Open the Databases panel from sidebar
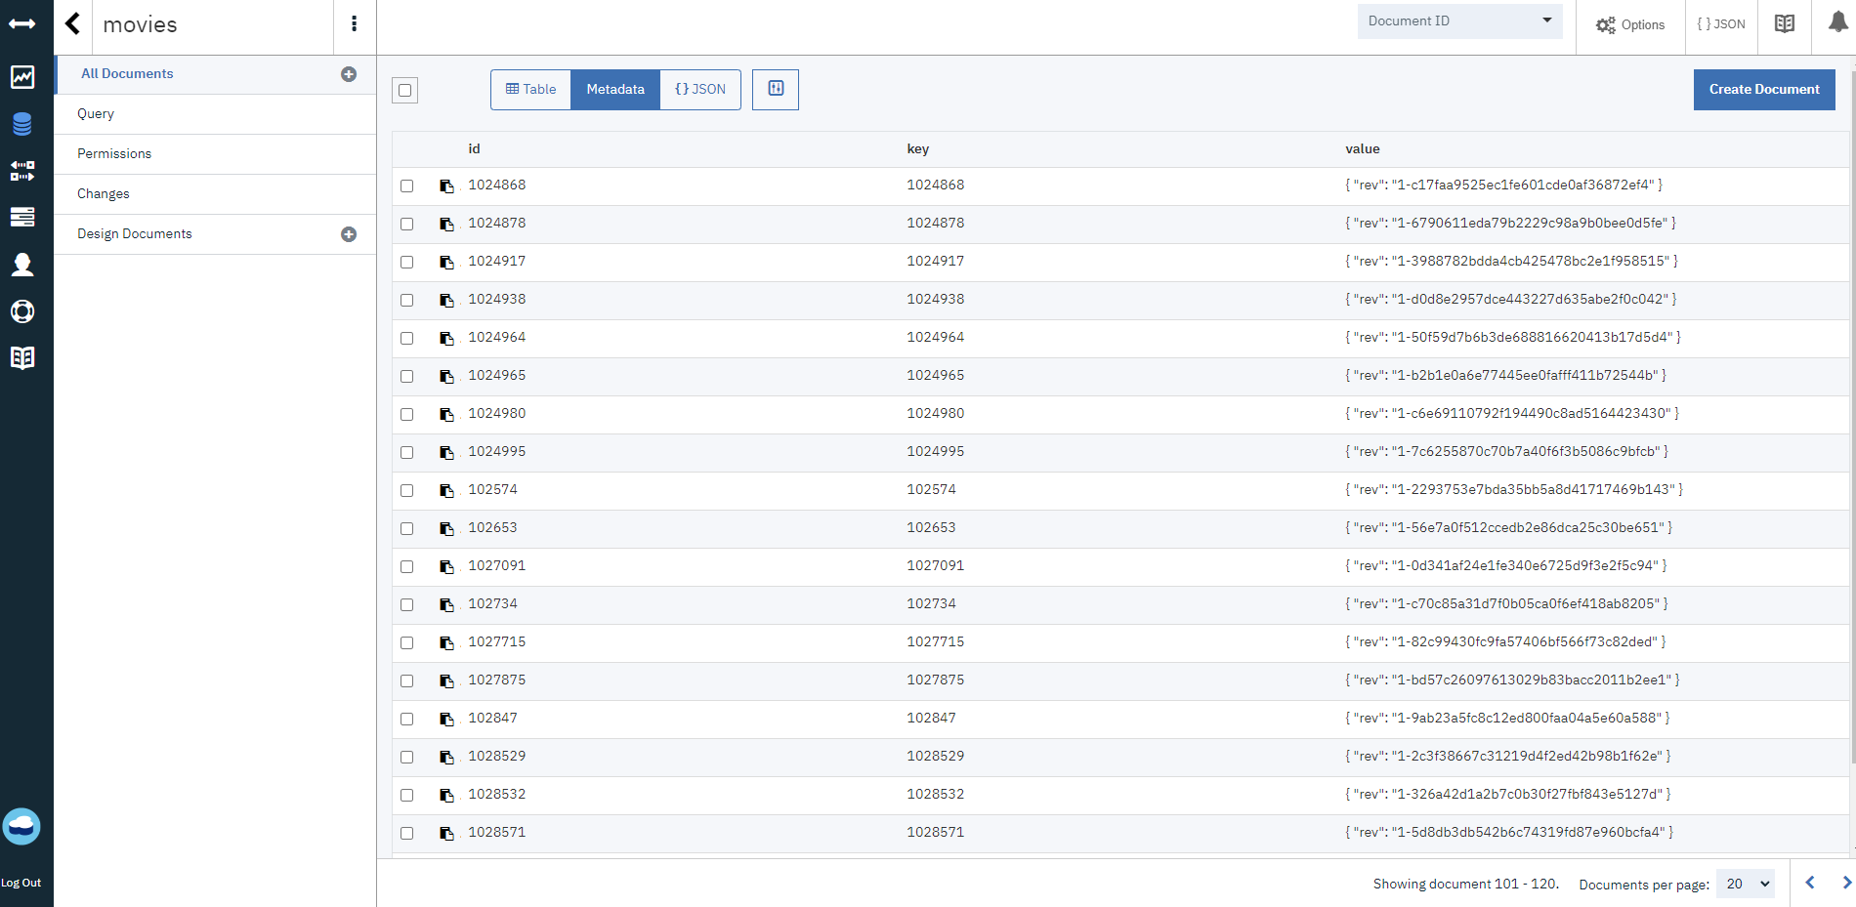This screenshot has width=1856, height=907. point(22,124)
